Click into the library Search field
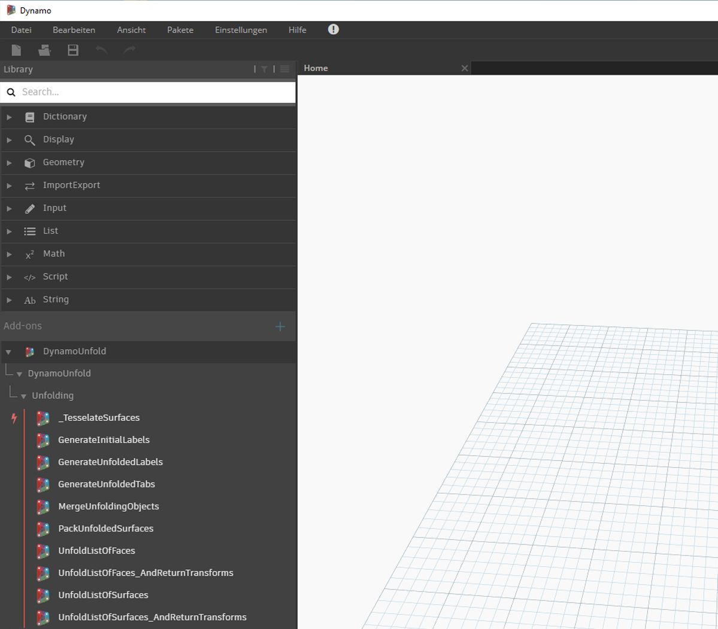Viewport: 718px width, 629px height. (148, 92)
